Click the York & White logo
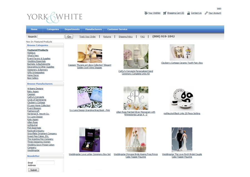 [54, 17]
